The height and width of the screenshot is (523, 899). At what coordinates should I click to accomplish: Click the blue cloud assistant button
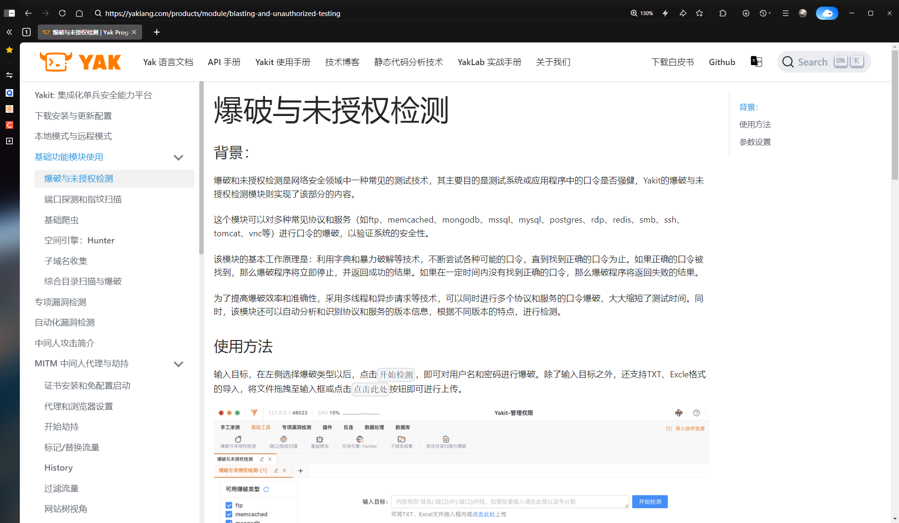(827, 13)
